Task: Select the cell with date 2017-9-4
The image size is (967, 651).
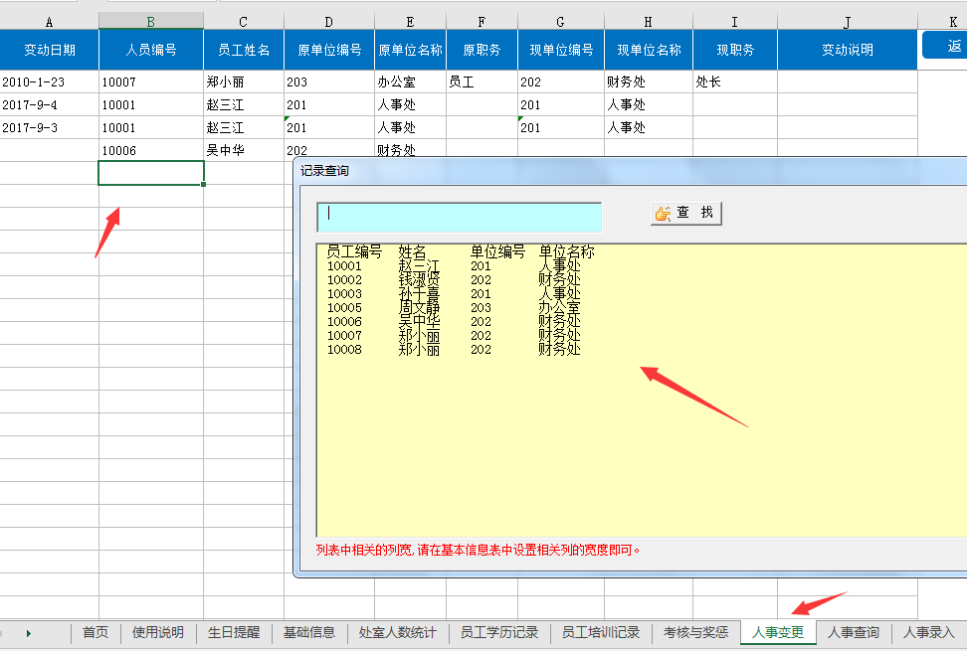Action: (50, 104)
